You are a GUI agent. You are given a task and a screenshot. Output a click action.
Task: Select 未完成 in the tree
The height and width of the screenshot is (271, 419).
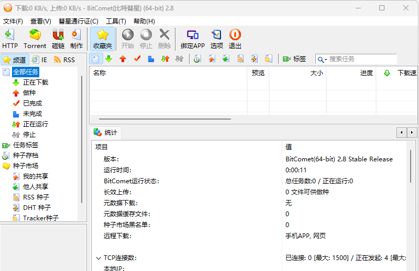pos(32,114)
